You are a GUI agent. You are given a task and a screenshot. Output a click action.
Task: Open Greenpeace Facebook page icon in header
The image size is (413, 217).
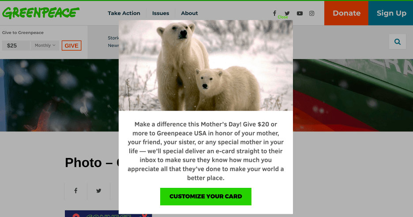pos(274,13)
